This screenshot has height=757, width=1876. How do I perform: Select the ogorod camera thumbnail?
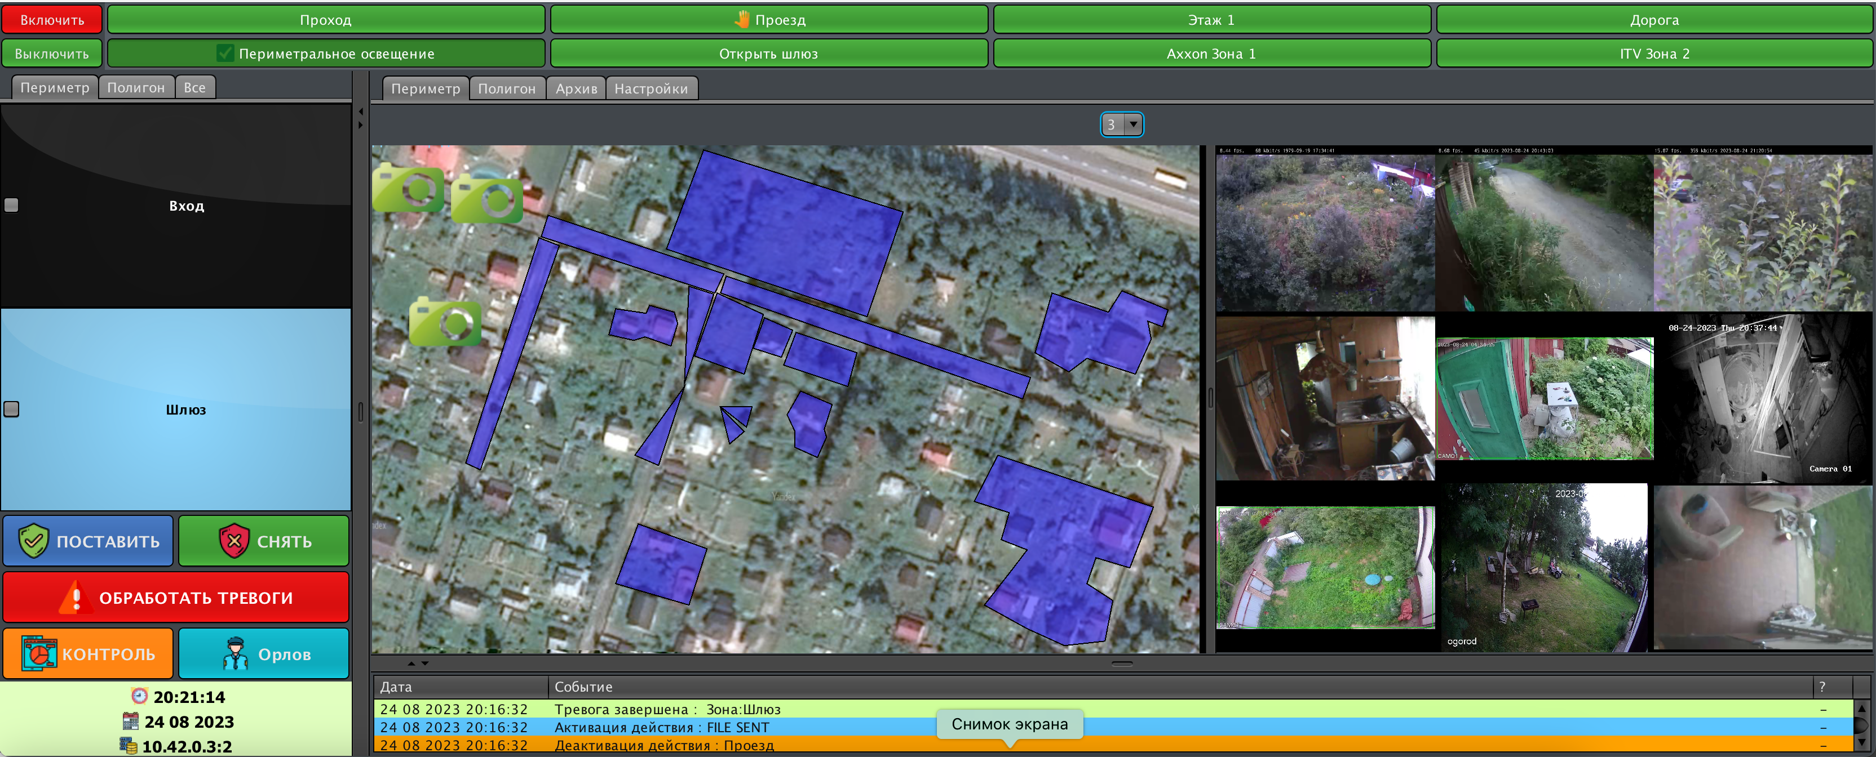click(x=1544, y=568)
